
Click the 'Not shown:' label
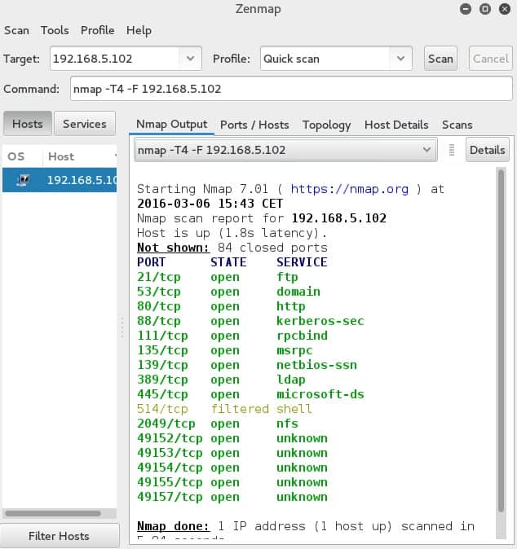173,248
